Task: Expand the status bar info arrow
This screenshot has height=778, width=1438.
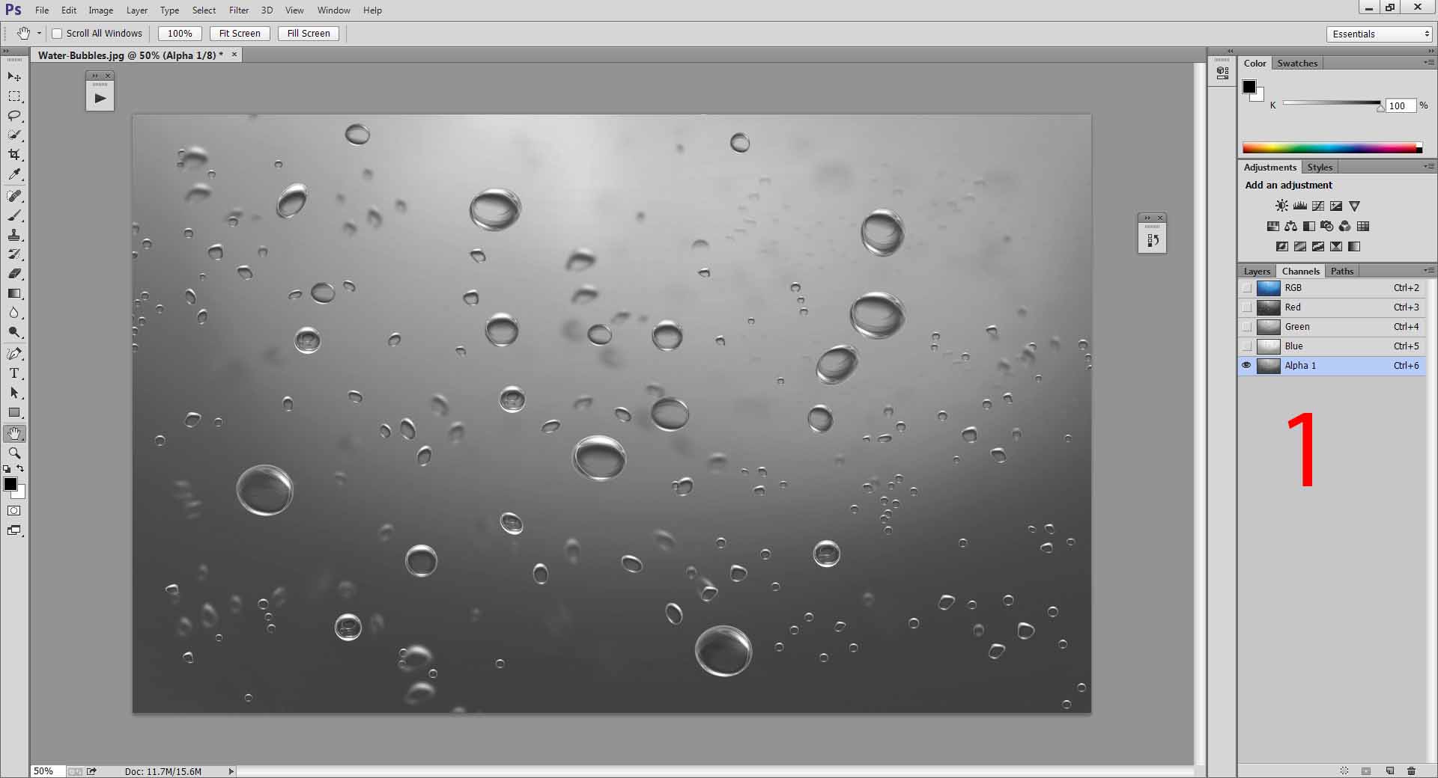Action: tap(231, 771)
